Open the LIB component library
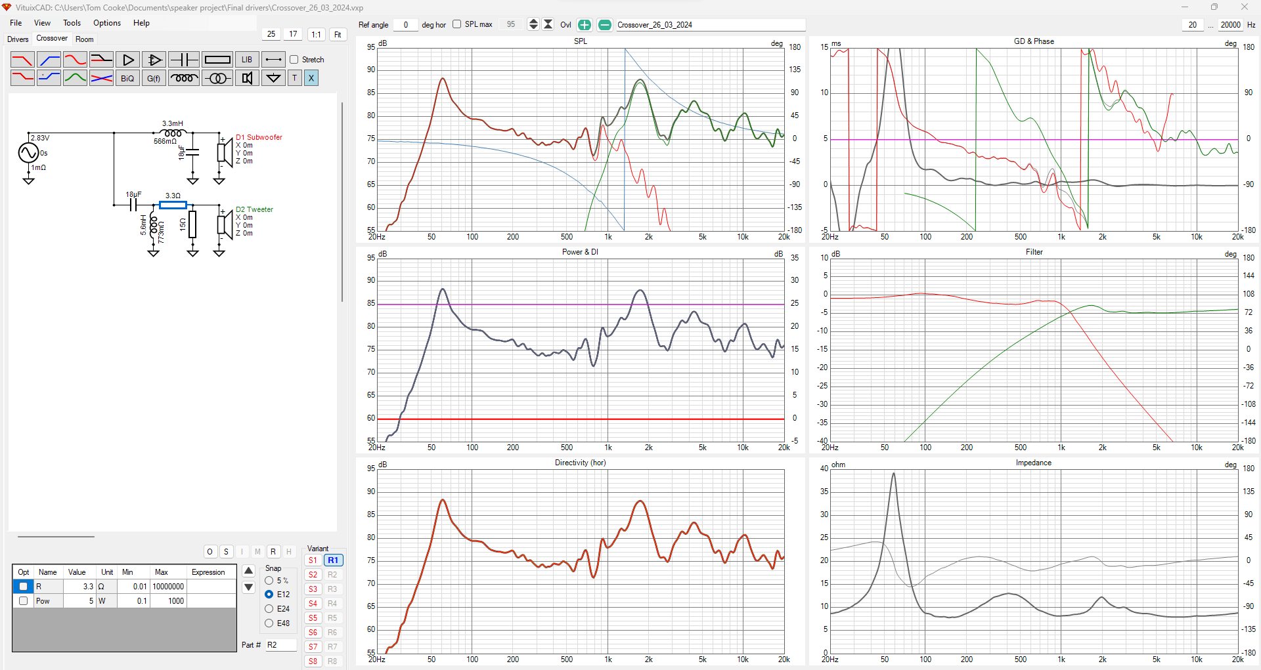 pos(247,60)
